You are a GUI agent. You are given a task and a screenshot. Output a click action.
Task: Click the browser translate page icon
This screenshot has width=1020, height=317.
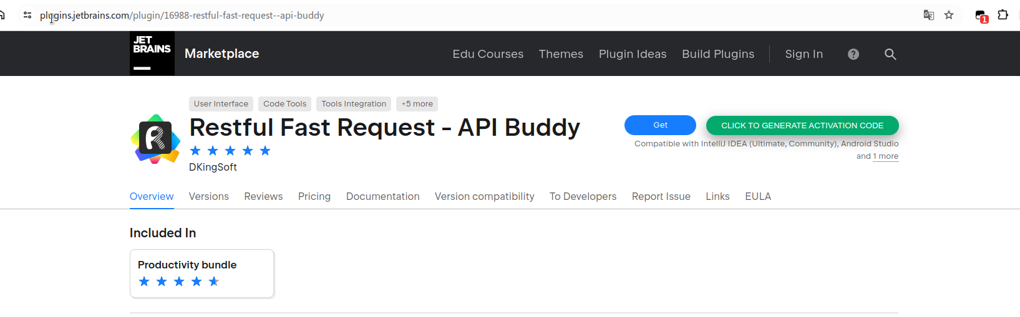pos(929,15)
